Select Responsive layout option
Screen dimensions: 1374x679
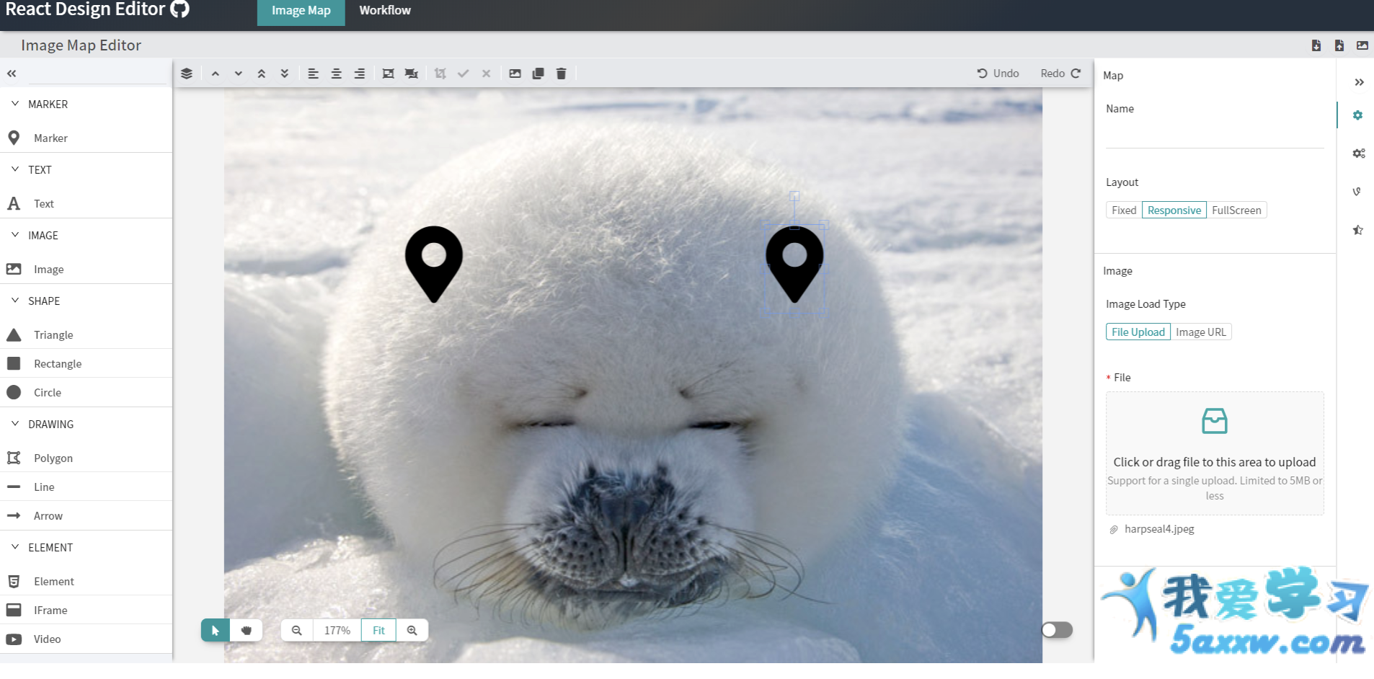tap(1174, 210)
